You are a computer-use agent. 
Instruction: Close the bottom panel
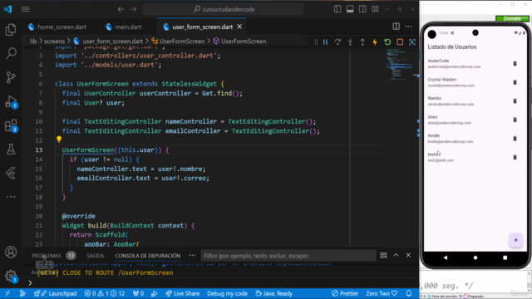point(408,255)
